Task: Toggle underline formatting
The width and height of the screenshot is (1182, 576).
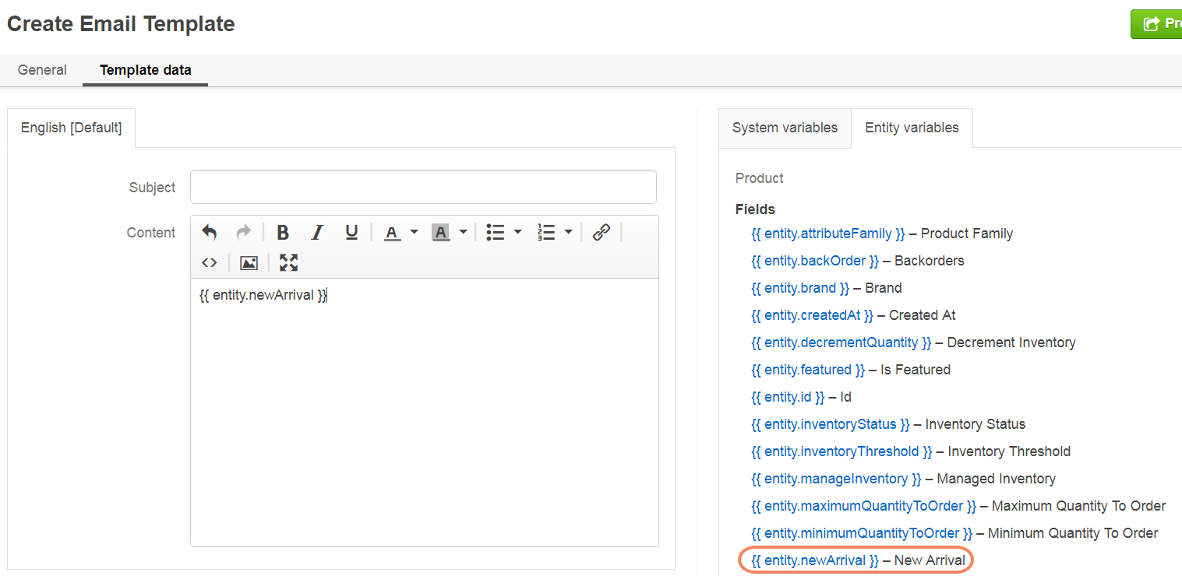Action: 351,232
